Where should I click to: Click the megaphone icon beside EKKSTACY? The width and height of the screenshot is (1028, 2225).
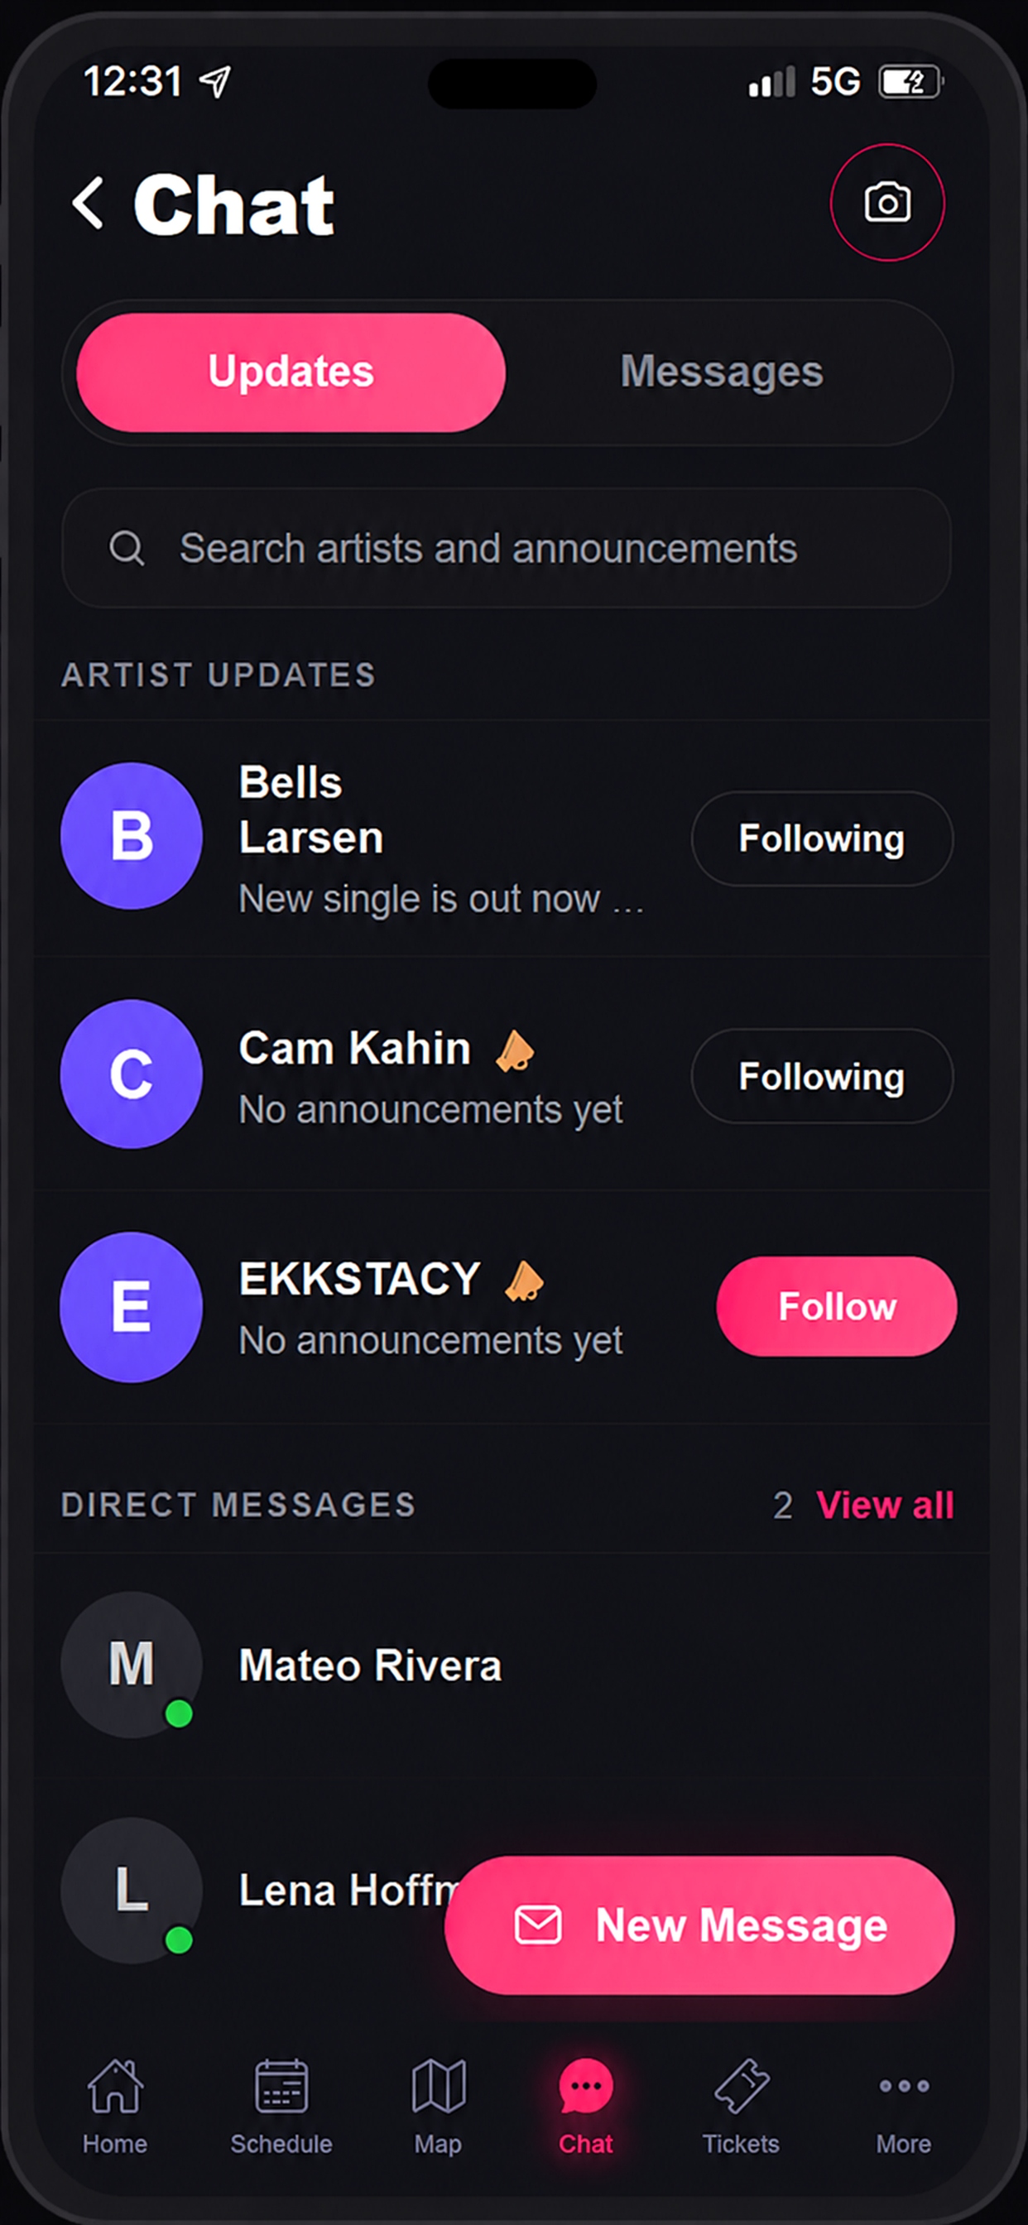523,1281
